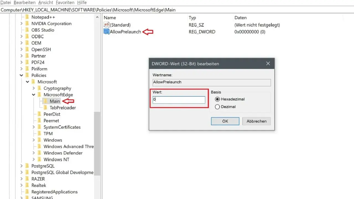
Task: Click the REG_SZ type cell
Action: click(196, 25)
